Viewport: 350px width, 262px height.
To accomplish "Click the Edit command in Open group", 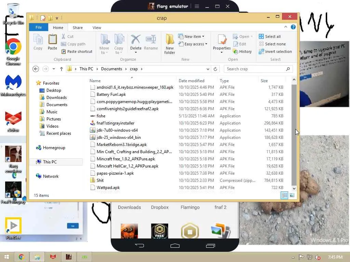I will click(240, 44).
